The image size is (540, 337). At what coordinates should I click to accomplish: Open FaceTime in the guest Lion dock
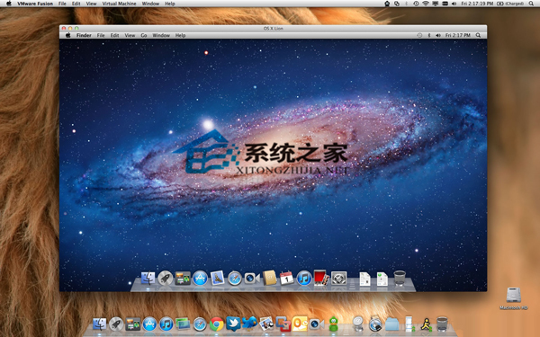coord(252,279)
